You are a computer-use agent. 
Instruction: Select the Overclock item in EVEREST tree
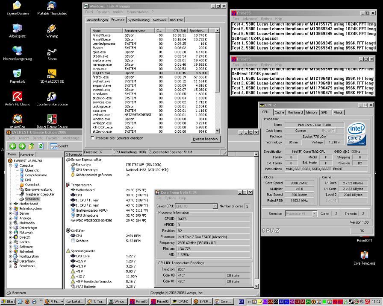click(x=32, y=185)
